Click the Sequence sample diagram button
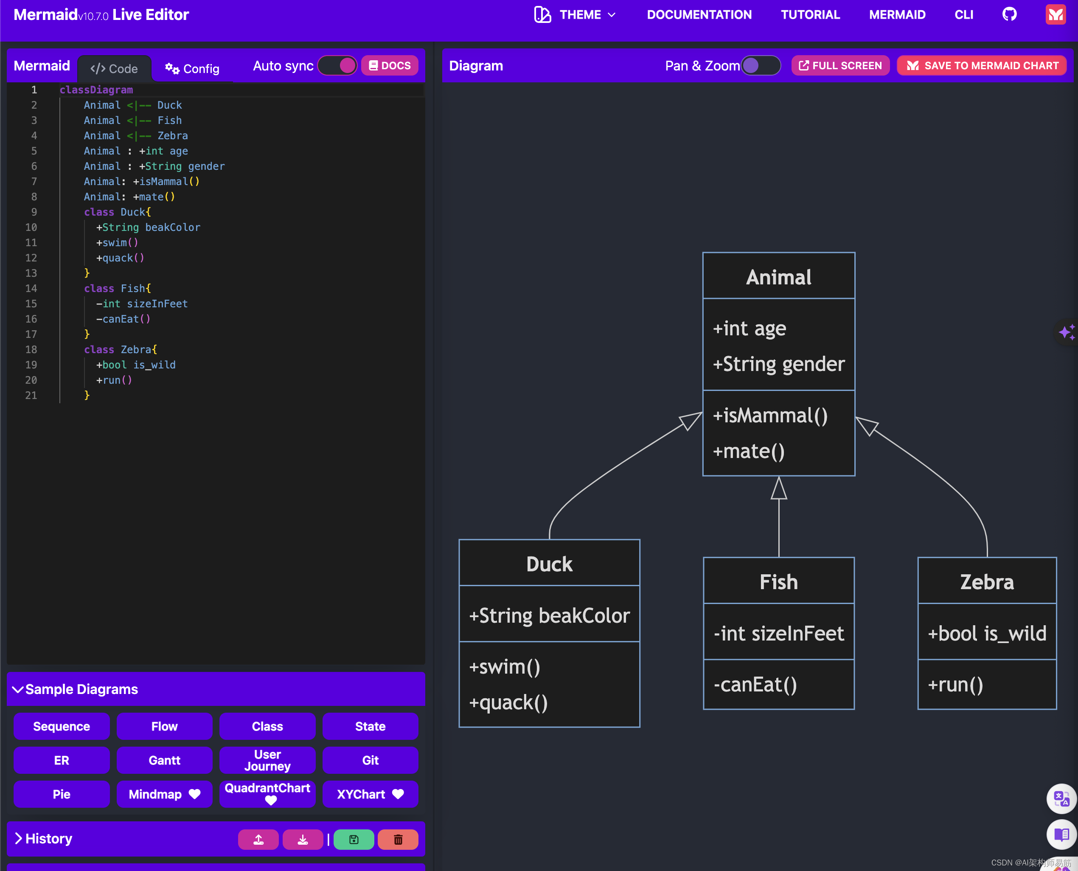This screenshot has width=1078, height=871. coord(61,726)
